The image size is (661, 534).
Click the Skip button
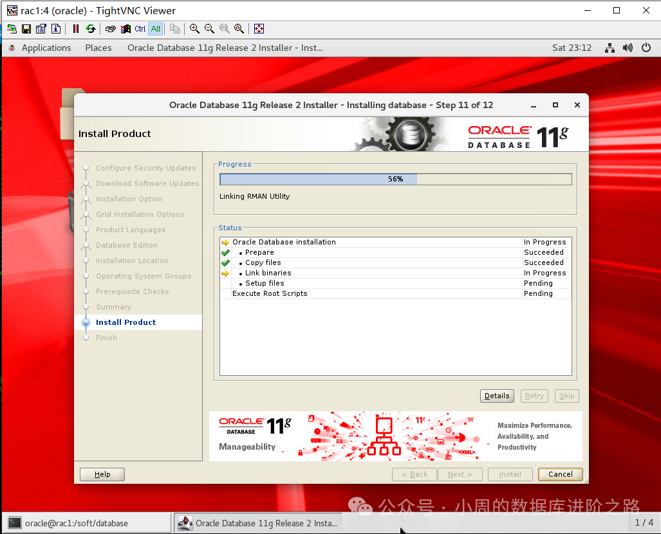click(566, 396)
